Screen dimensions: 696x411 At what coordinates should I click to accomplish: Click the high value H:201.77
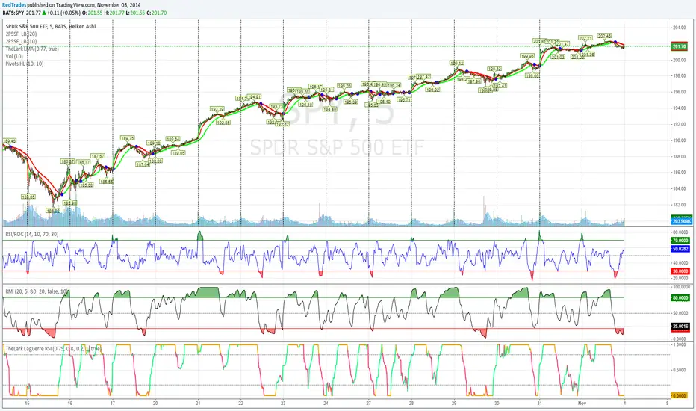[x=114, y=13]
